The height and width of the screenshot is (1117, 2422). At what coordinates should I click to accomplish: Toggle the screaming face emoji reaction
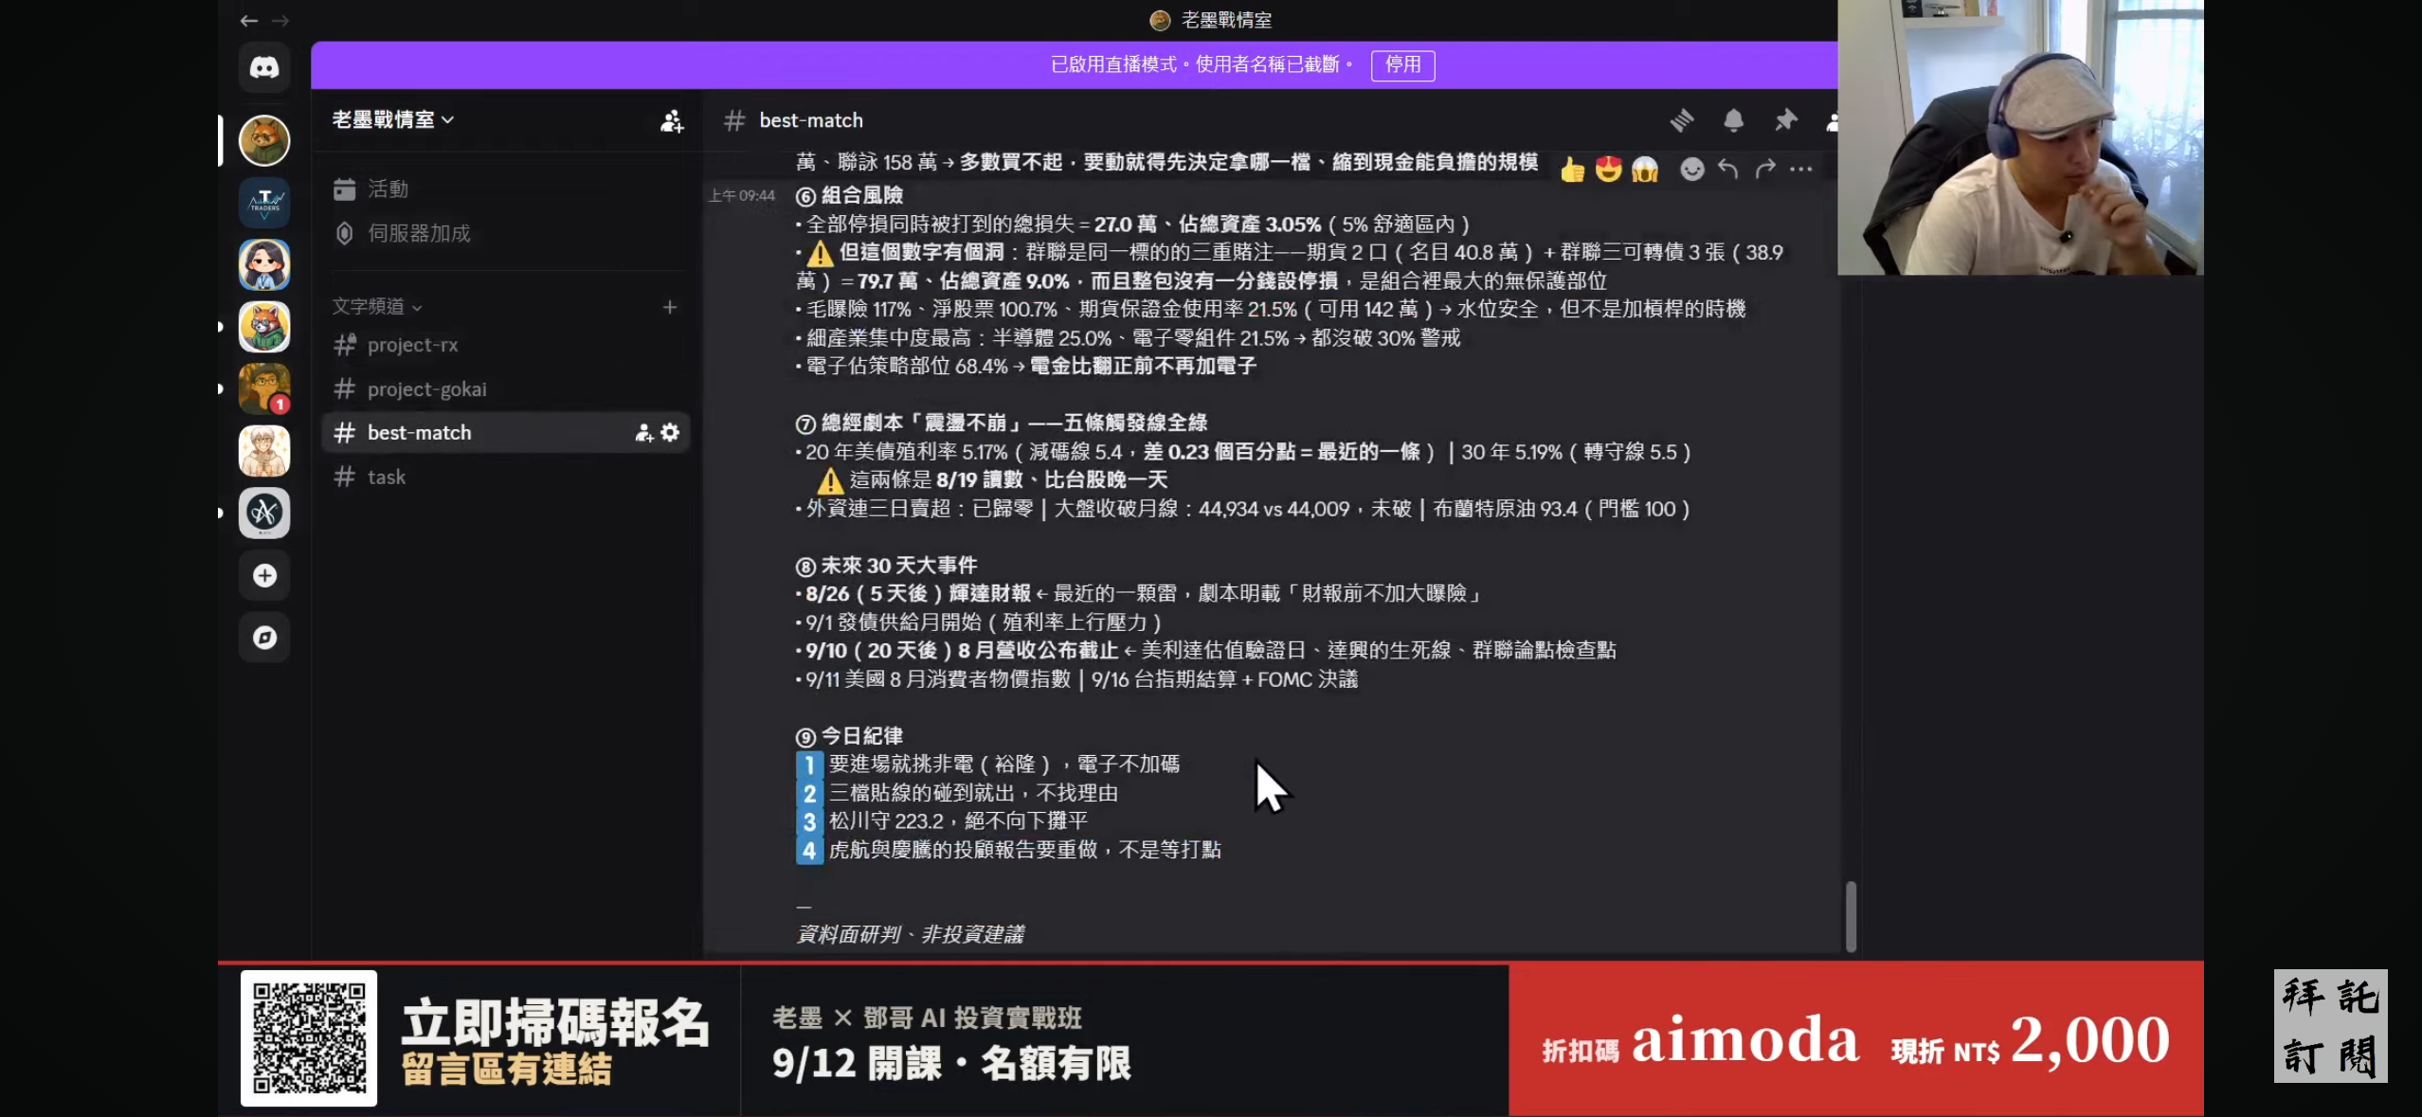(1645, 170)
